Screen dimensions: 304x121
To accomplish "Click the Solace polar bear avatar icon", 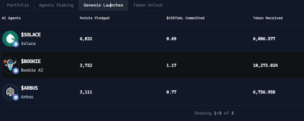I will (10, 38).
